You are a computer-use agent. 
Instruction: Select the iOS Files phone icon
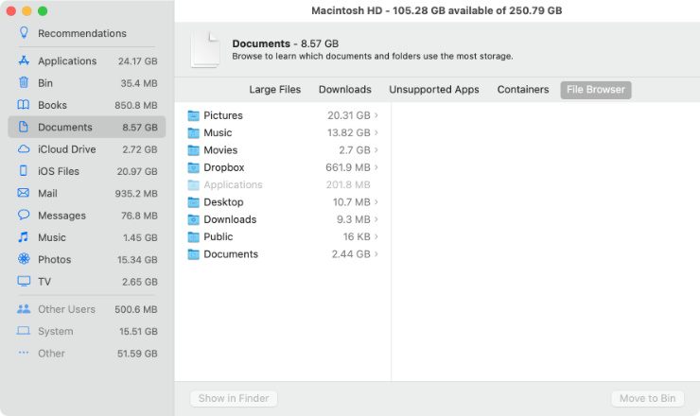point(24,171)
